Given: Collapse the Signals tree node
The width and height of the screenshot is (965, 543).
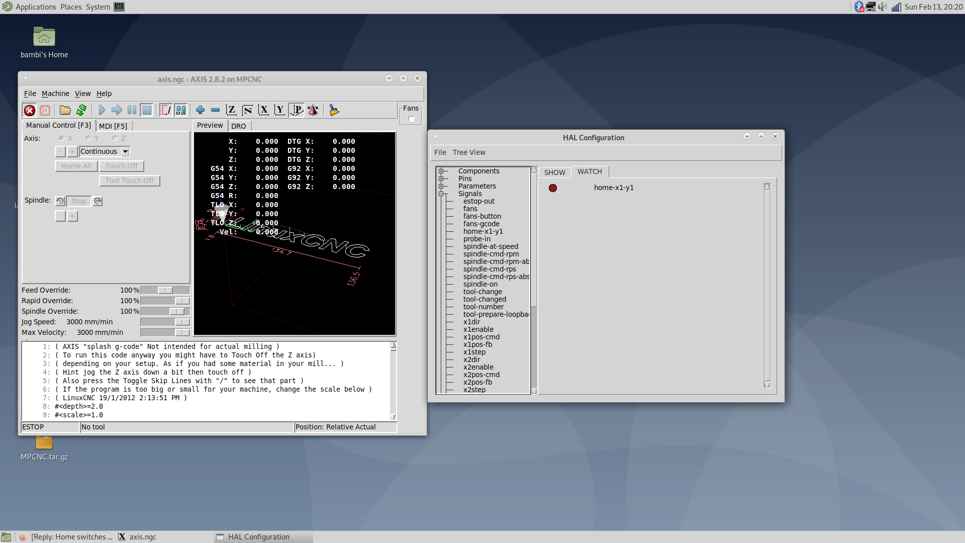Looking at the screenshot, I should [x=441, y=194].
